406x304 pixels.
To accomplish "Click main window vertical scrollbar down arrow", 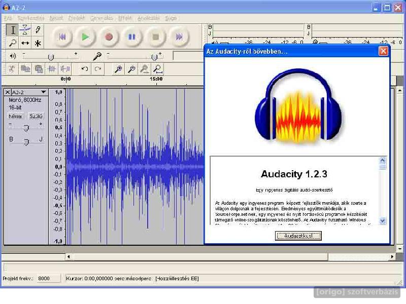I will pos(400,249).
